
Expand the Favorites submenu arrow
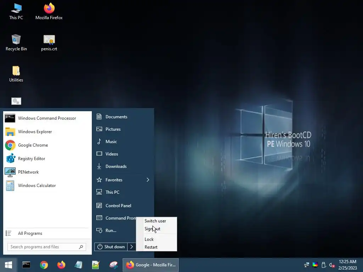click(x=148, y=180)
